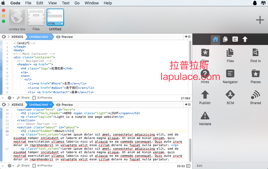This screenshot has height=169, width=268.
Task: Click the split-pane add icon in bottom editor
Action: click(188, 104)
